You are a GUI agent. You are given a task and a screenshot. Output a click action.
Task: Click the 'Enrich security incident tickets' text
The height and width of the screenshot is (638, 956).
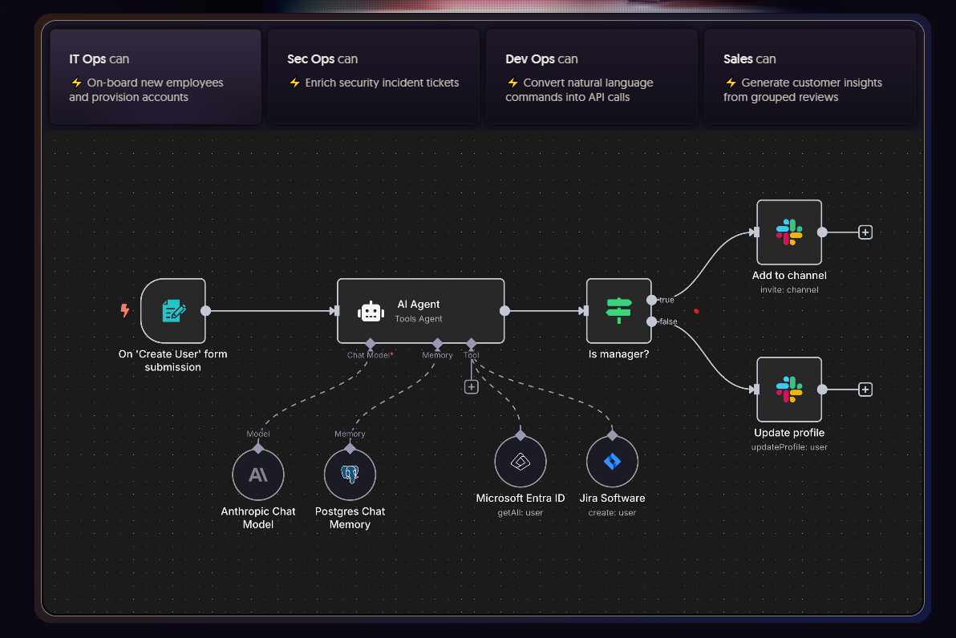point(382,83)
